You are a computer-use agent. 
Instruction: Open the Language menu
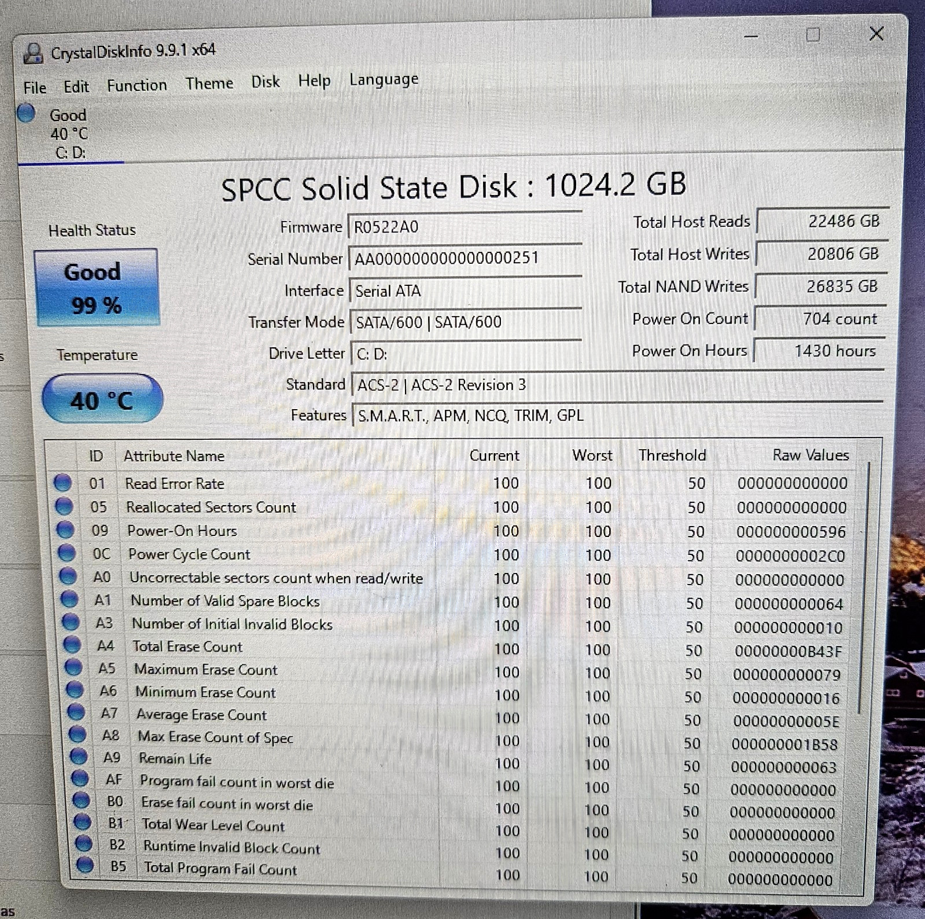pos(384,79)
